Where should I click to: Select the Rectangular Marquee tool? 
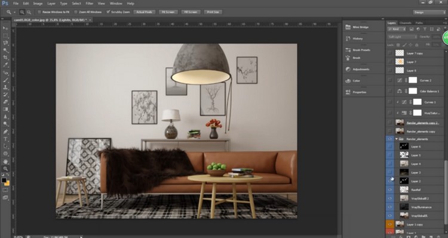6,35
